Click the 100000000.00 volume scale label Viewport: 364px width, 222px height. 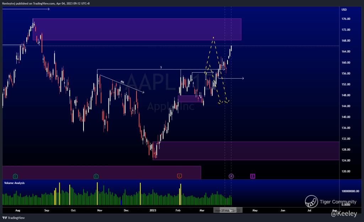pyautogui.click(x=350, y=191)
